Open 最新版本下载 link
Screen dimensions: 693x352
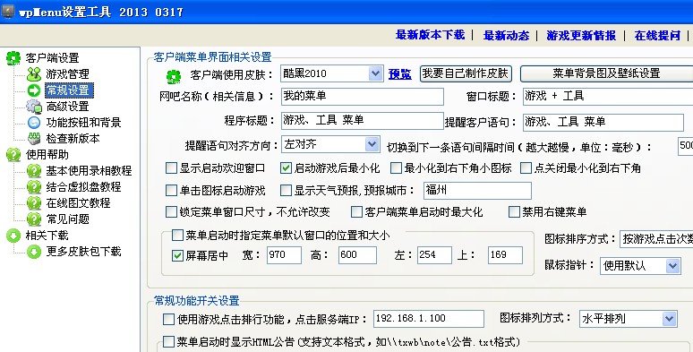430,35
